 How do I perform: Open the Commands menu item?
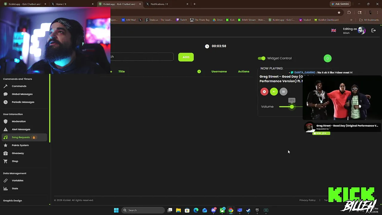click(19, 86)
